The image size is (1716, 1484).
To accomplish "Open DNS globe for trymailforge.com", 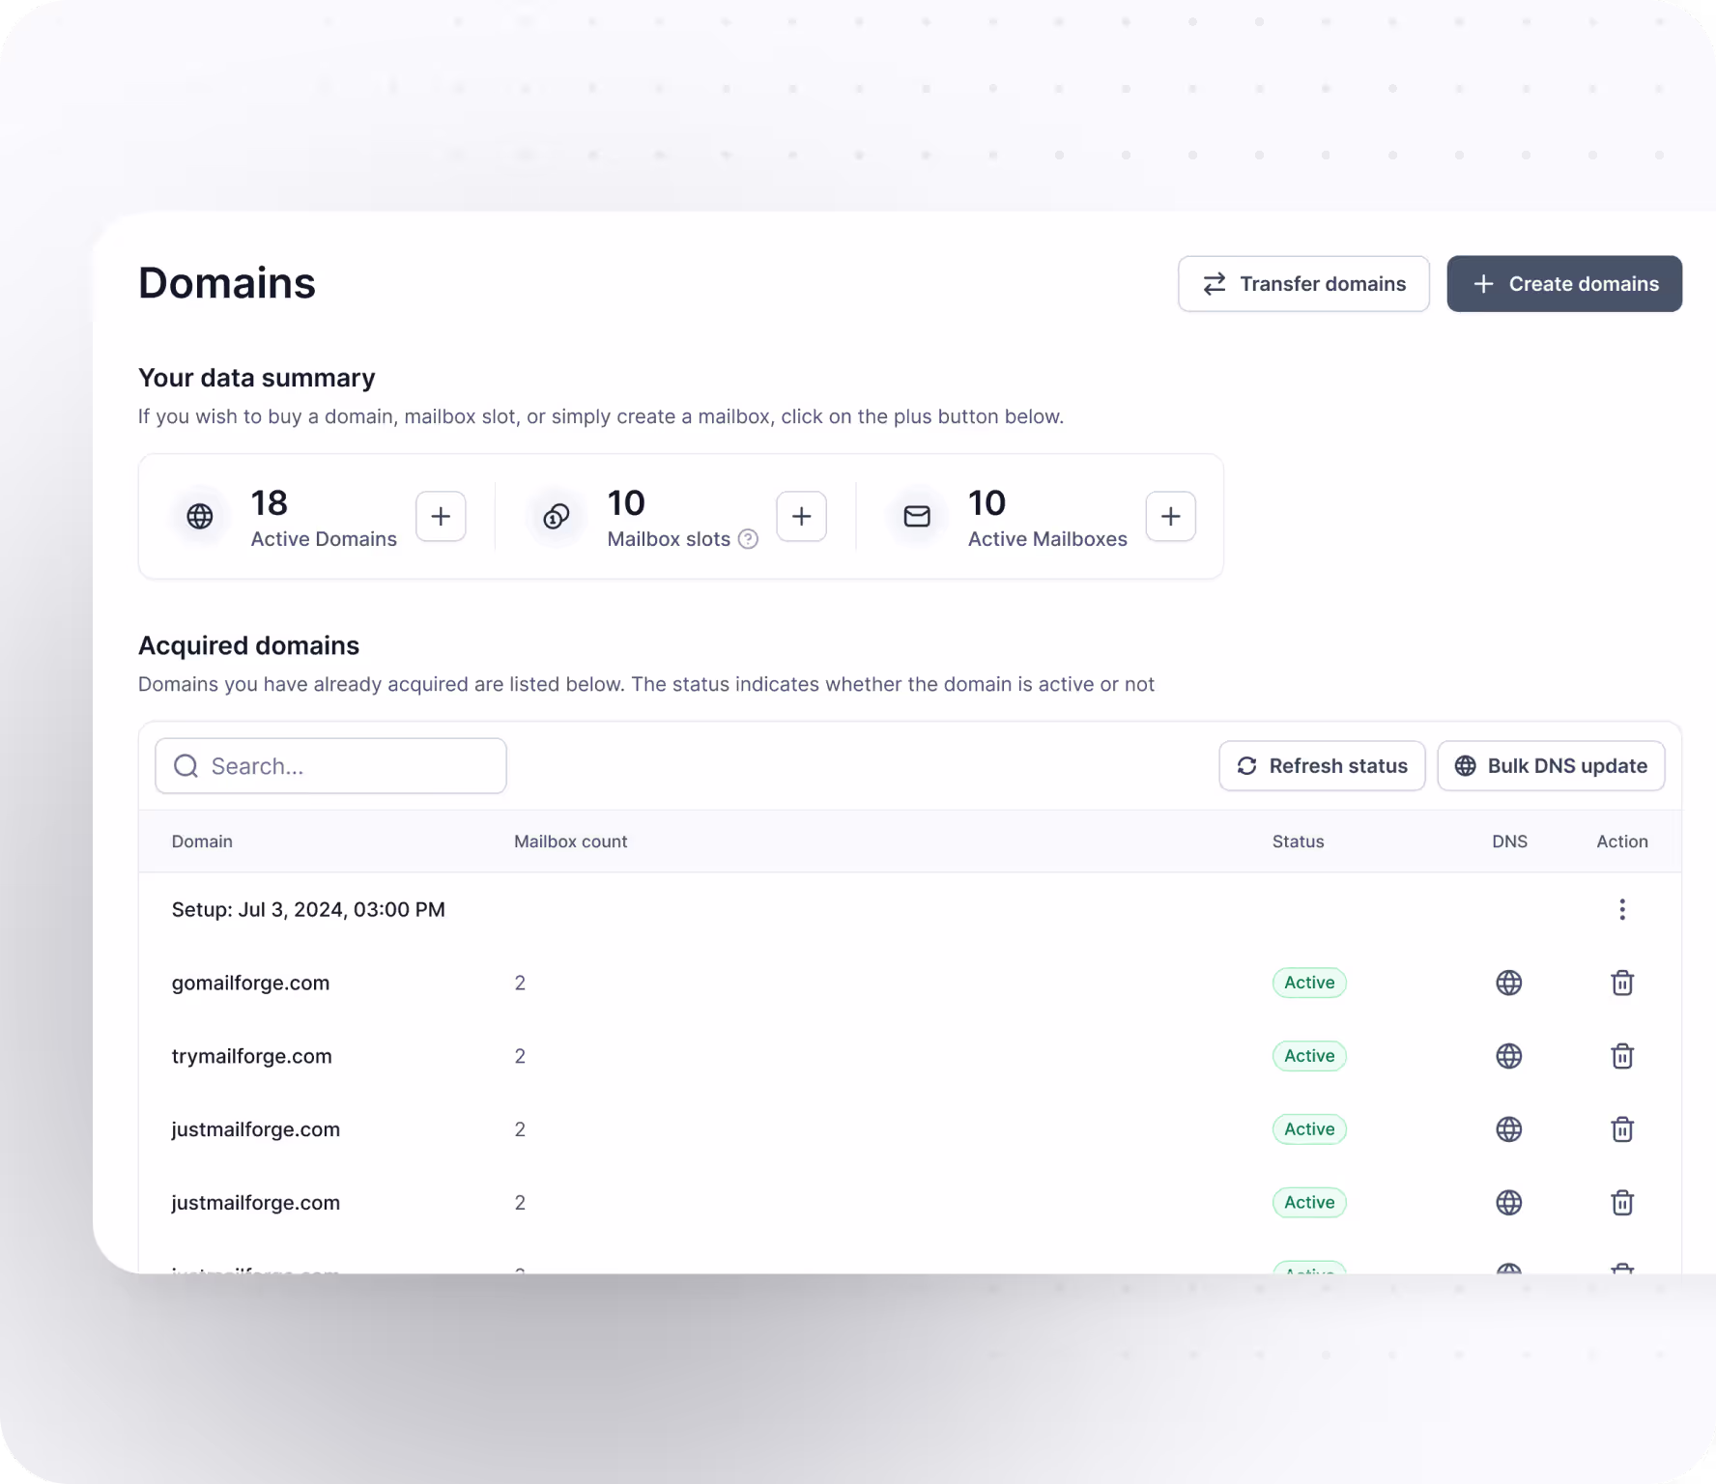I will pos(1508,1056).
